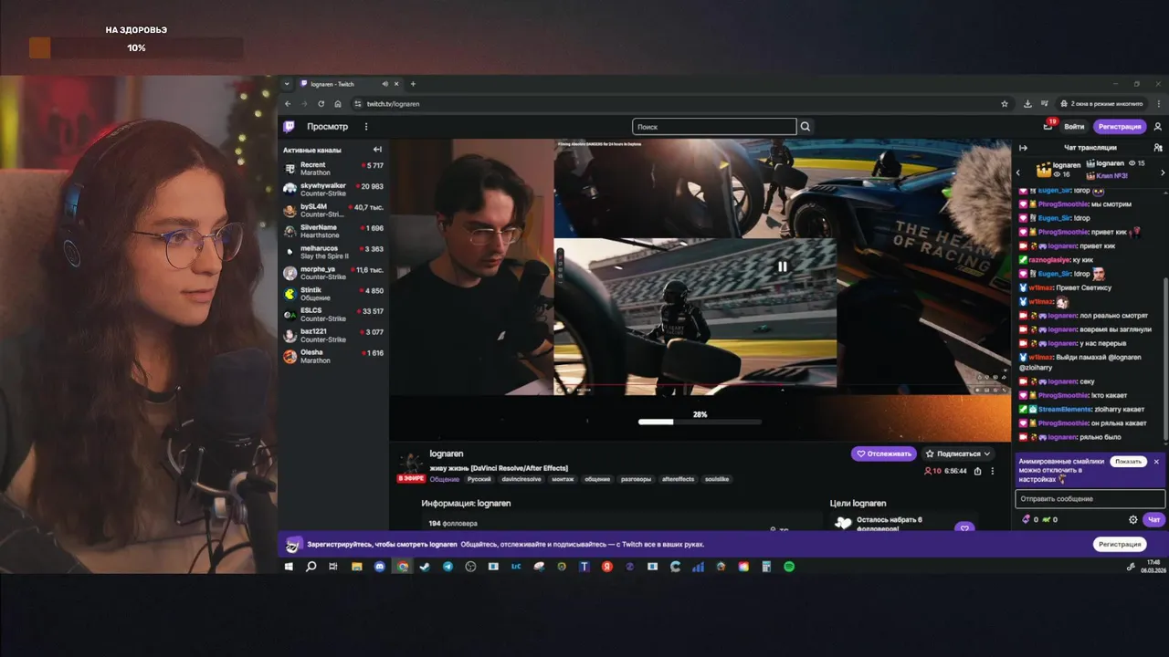
Task: Open Spotify from taskbar
Action: coord(789,567)
